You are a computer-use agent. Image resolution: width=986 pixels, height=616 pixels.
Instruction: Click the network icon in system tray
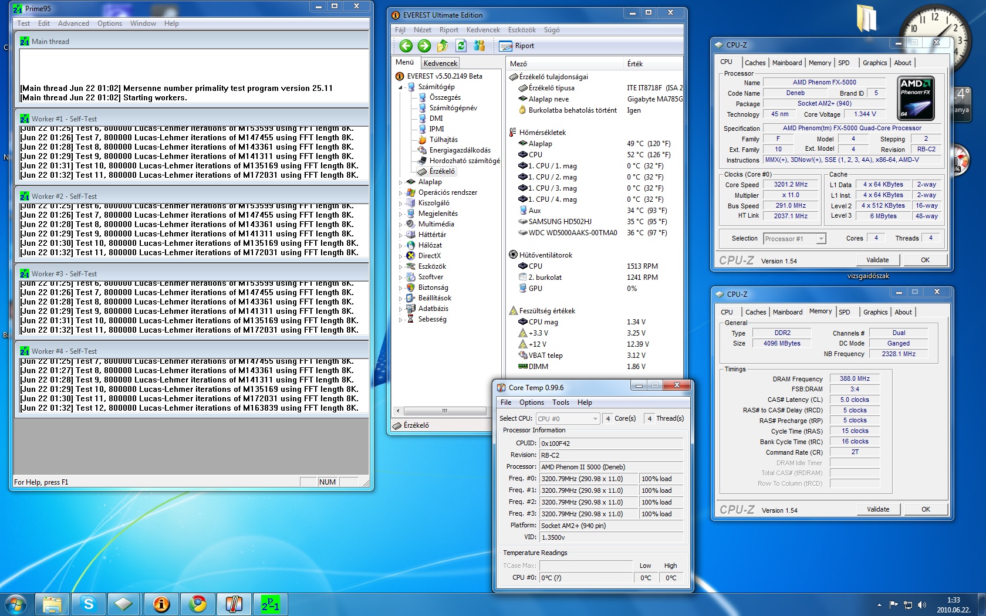click(x=907, y=605)
